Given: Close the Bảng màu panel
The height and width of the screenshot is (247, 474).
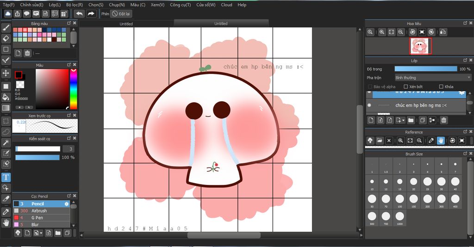Looking at the screenshot, I should pyautogui.click(x=75, y=23).
